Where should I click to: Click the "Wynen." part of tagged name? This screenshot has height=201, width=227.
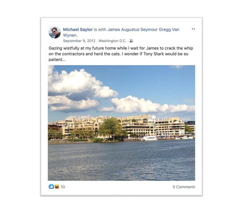[70, 35]
